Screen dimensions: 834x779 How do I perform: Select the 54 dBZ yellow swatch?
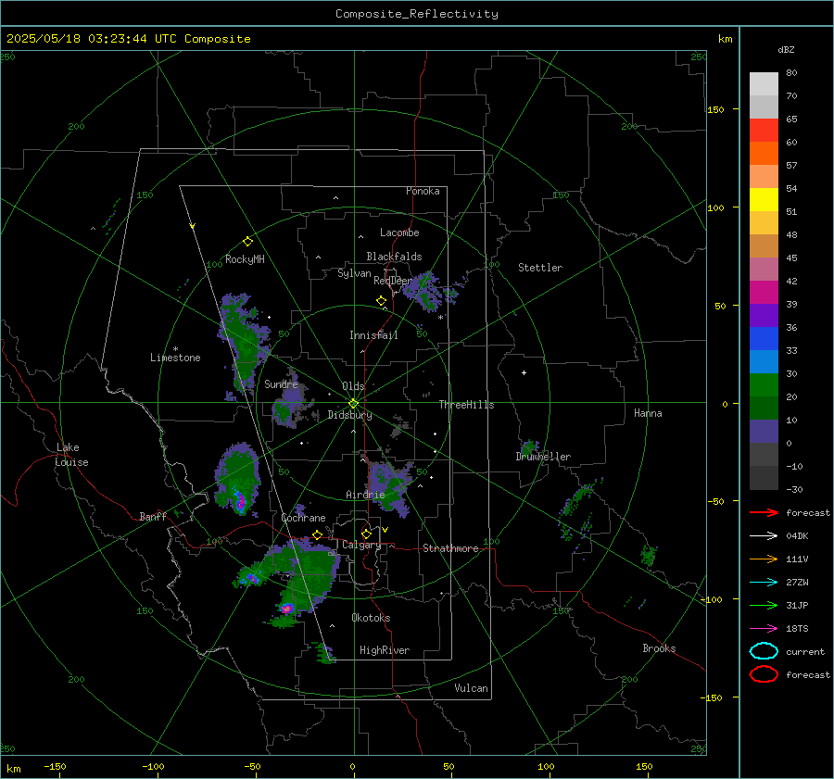pyautogui.click(x=764, y=200)
